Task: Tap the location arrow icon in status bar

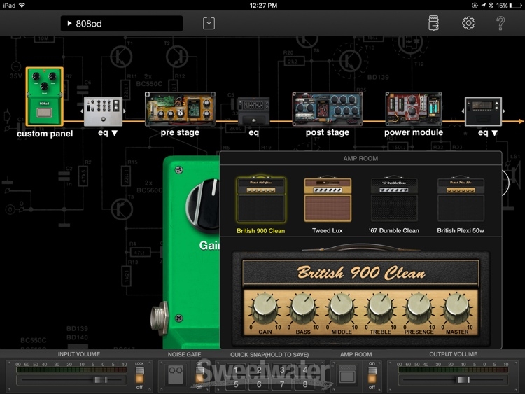Action: (x=483, y=6)
